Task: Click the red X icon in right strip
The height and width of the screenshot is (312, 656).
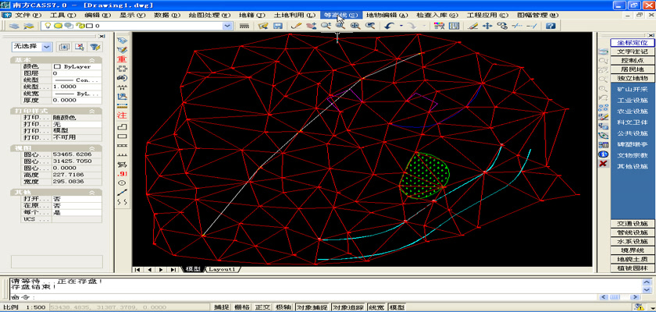Action: pyautogui.click(x=603, y=163)
